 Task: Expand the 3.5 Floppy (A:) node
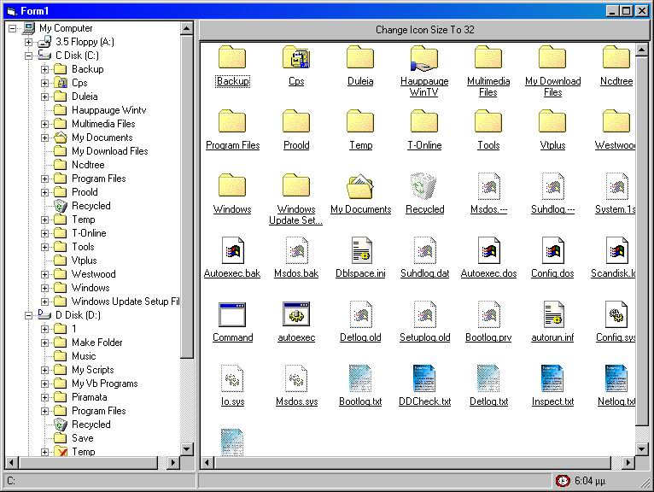pos(28,42)
